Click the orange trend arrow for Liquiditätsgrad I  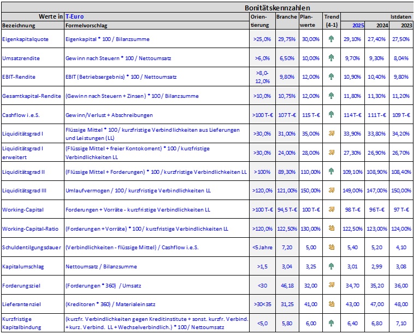[332, 133]
